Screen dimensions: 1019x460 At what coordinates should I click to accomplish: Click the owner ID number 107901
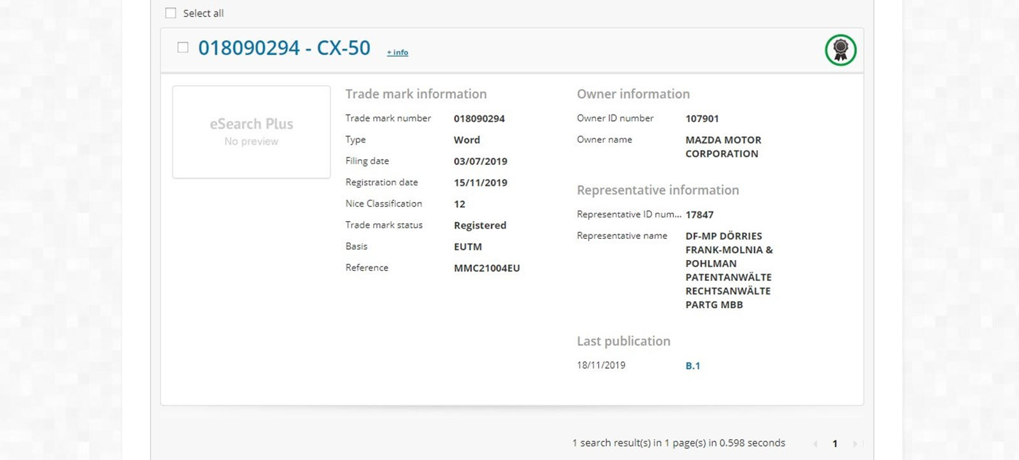pos(702,119)
